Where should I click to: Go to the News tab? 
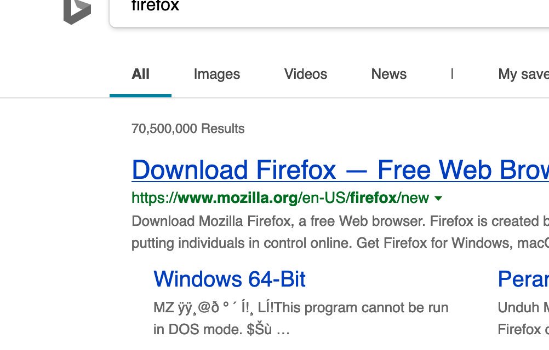389,74
